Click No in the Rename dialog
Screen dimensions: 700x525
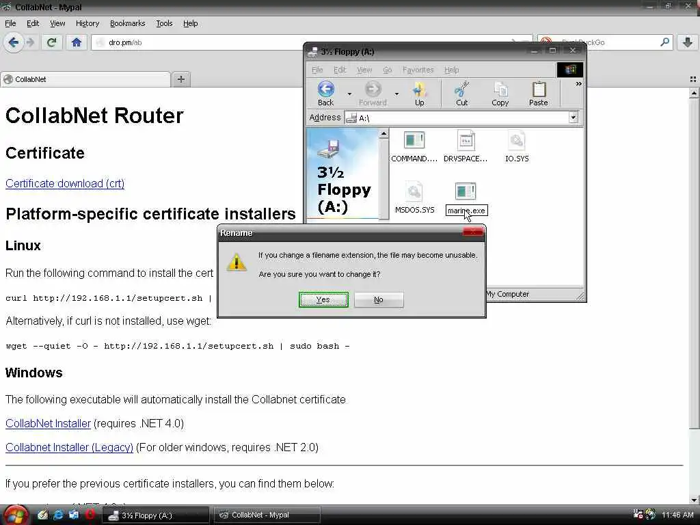point(379,299)
